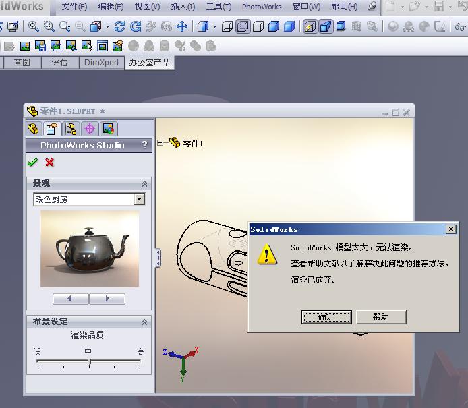Click the panel splitter collapse handle
Screen dimensions: 468x408
tap(158, 258)
